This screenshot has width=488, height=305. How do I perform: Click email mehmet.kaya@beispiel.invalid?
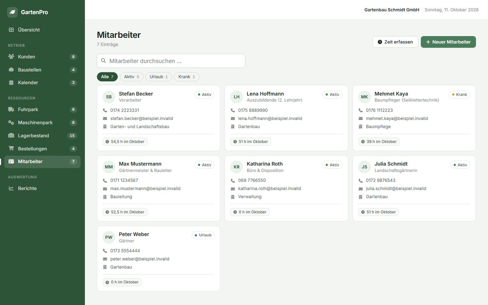pyautogui.click(x=397, y=118)
